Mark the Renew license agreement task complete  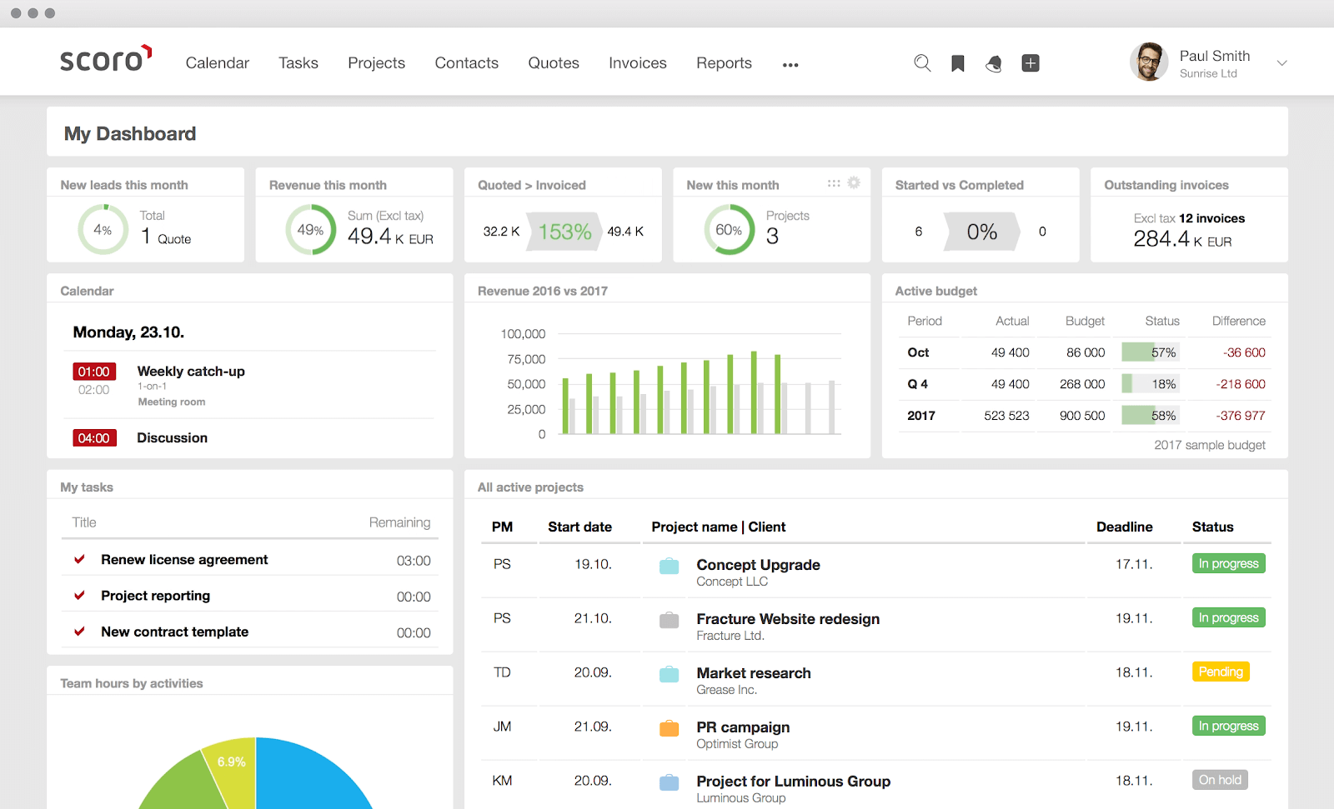click(79, 559)
